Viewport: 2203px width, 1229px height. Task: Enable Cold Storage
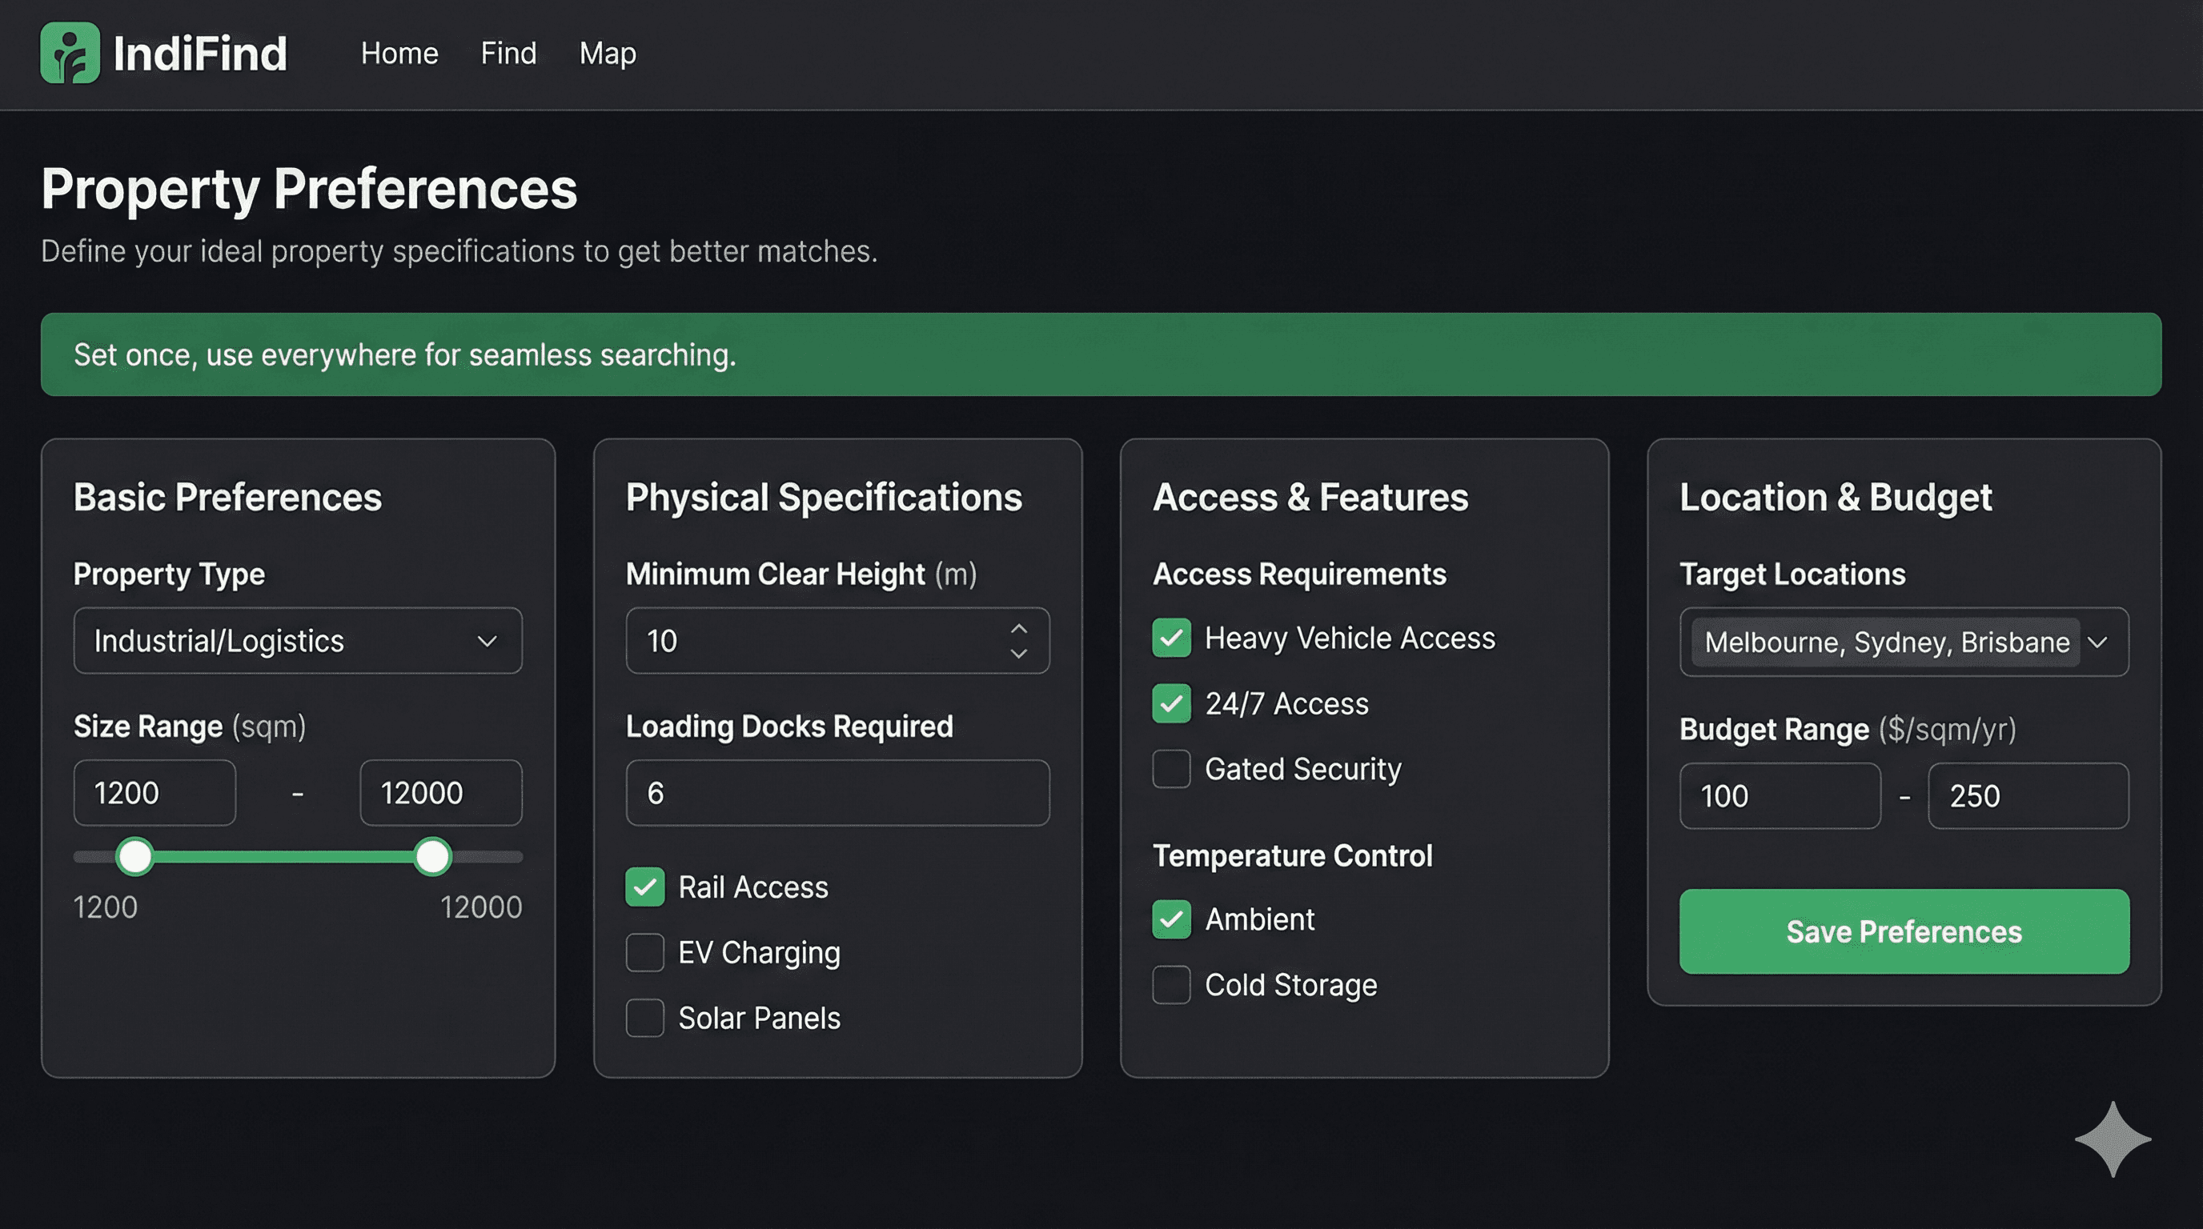pos(1171,985)
